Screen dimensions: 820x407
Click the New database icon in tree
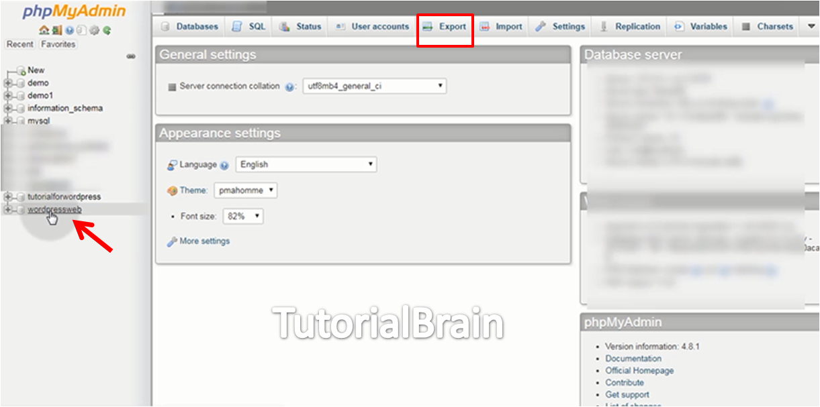coord(21,70)
